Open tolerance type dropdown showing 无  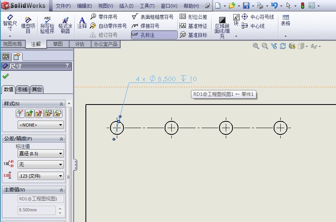(41, 165)
